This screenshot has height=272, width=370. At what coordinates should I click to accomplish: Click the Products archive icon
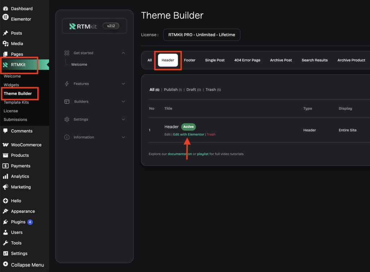coord(5,155)
